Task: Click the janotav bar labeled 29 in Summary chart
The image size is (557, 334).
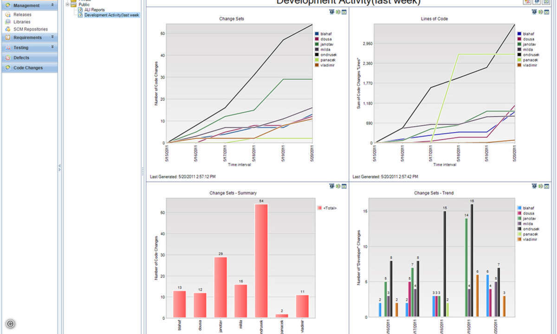Action: pyautogui.click(x=220, y=288)
